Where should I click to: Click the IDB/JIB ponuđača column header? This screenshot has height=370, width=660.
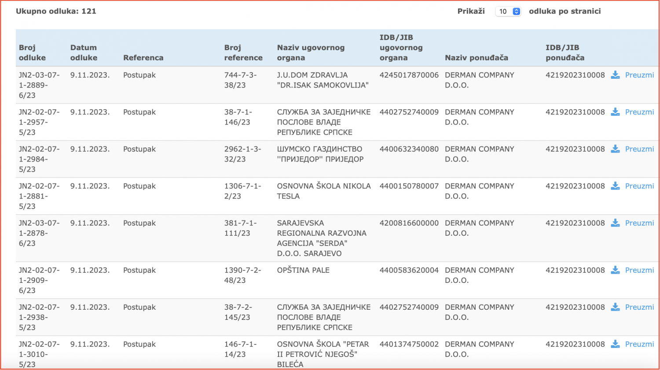[565, 53]
